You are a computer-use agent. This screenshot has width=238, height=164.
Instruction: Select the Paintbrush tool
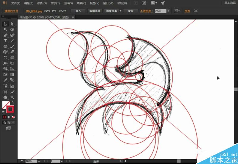coord(12,46)
